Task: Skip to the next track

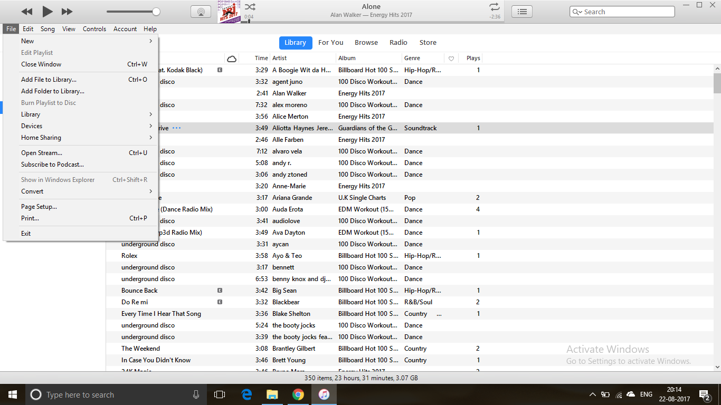Action: pos(67,12)
